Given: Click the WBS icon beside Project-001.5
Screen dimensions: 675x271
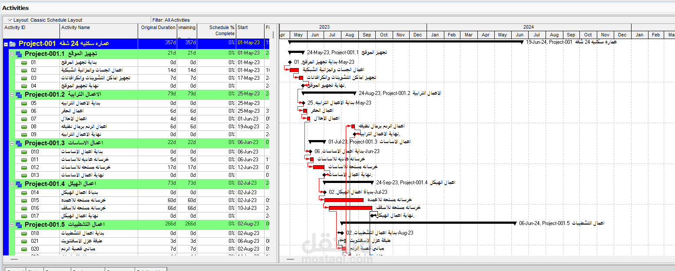Looking at the screenshot, I should tap(19, 225).
